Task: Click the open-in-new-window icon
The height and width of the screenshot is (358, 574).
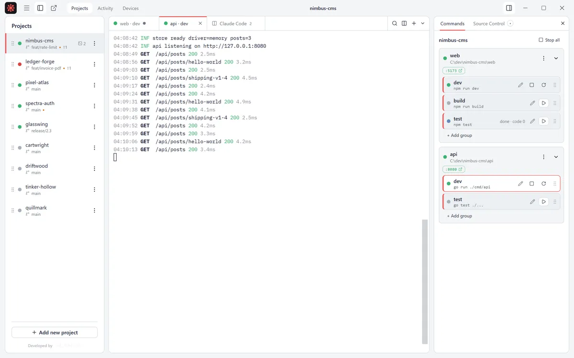Action: [54, 8]
